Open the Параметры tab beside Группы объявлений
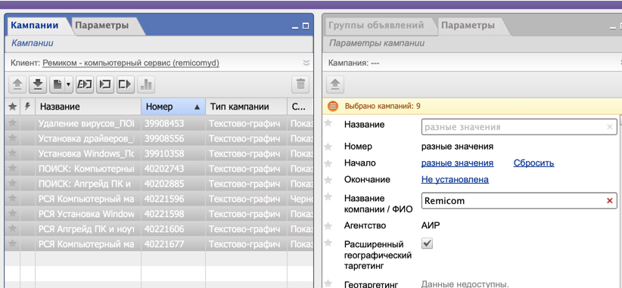 pyautogui.click(x=468, y=26)
